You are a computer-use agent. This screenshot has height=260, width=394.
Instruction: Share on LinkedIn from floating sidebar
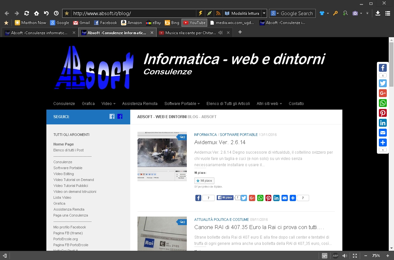coord(383,123)
